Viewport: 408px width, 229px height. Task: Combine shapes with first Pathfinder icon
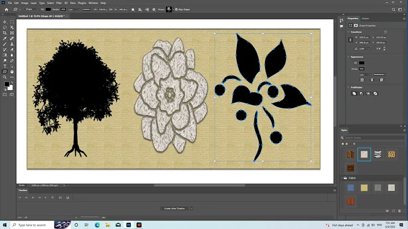(354, 94)
